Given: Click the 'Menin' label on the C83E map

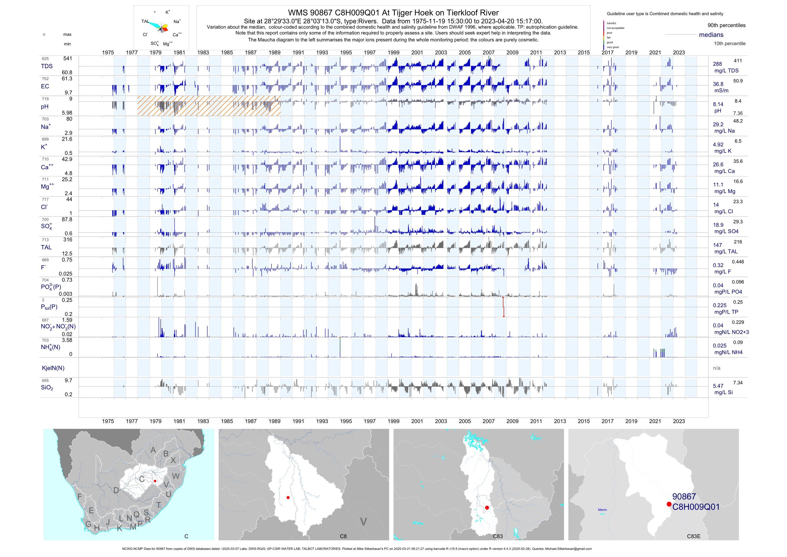Looking at the screenshot, I should click(x=602, y=510).
